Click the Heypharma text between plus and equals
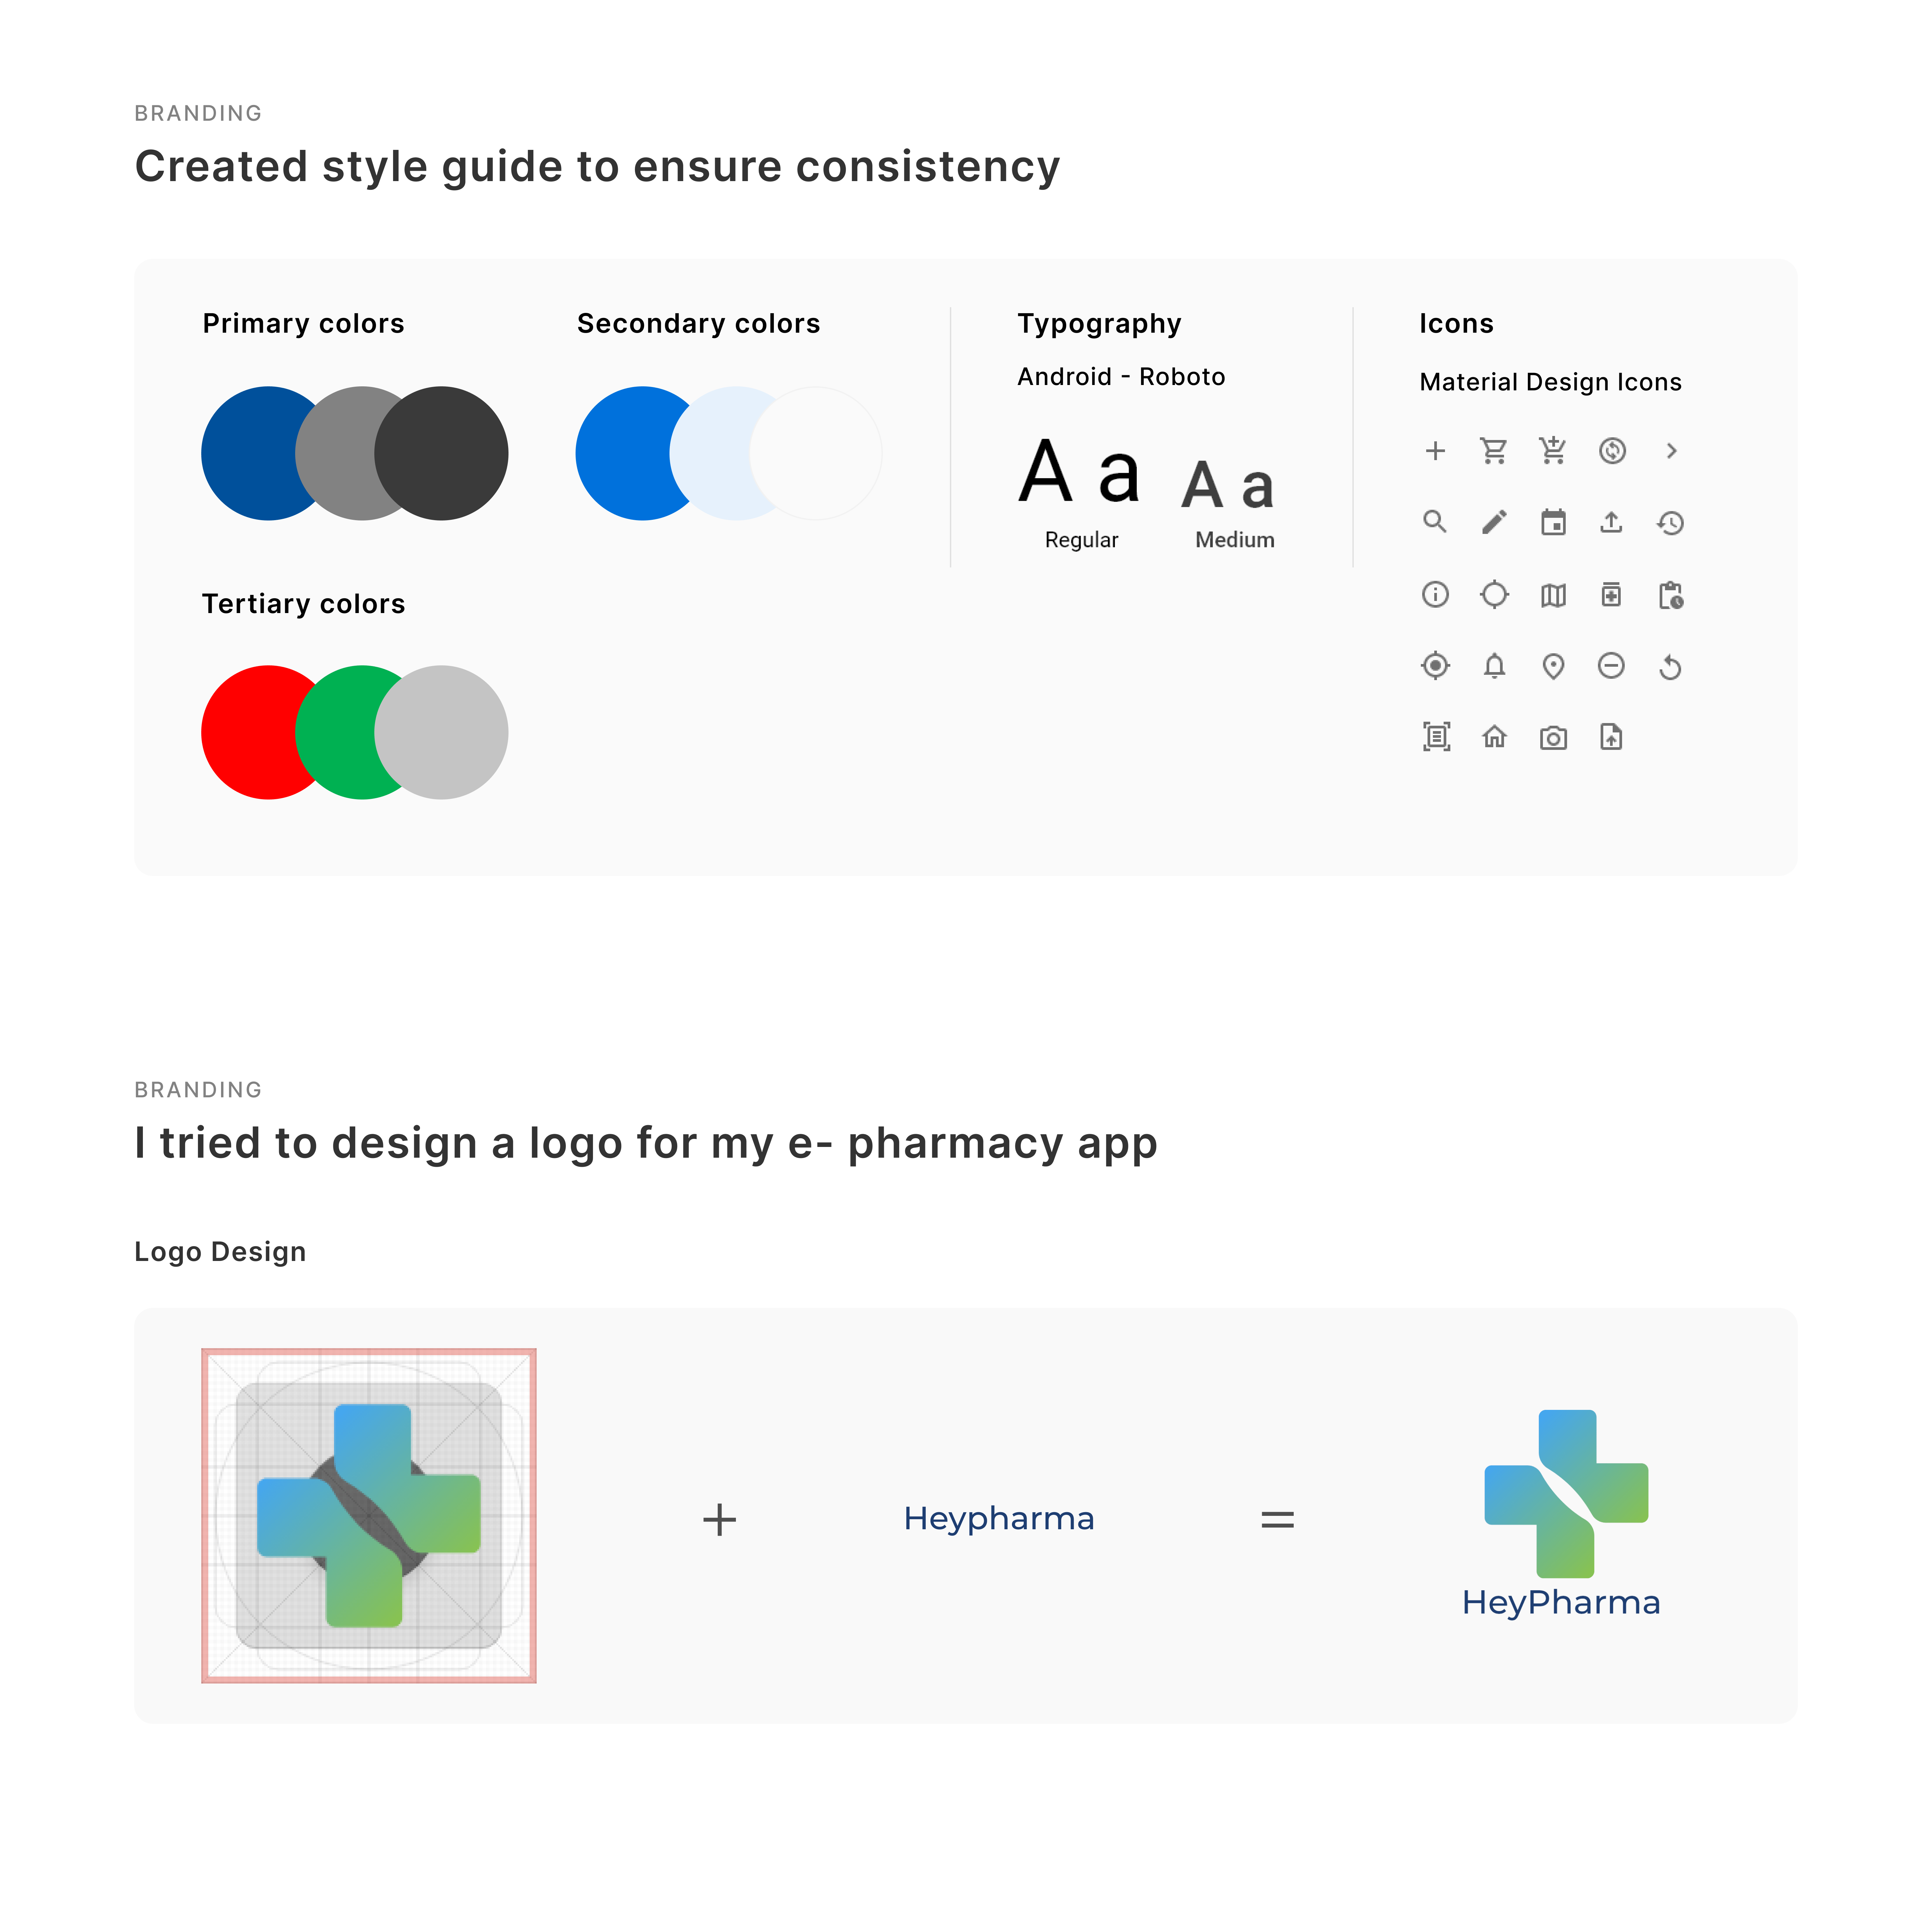Image resolution: width=1932 pixels, height=1925 pixels. point(998,1518)
